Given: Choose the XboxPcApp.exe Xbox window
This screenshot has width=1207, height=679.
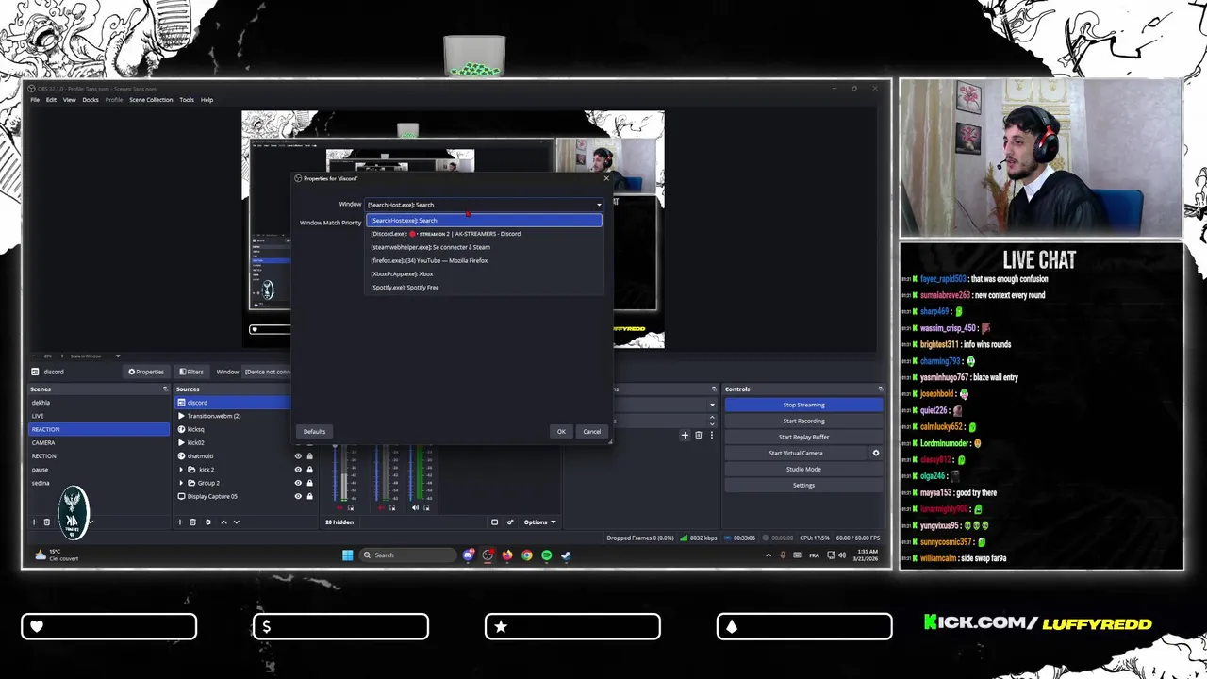Looking at the screenshot, I should point(484,273).
